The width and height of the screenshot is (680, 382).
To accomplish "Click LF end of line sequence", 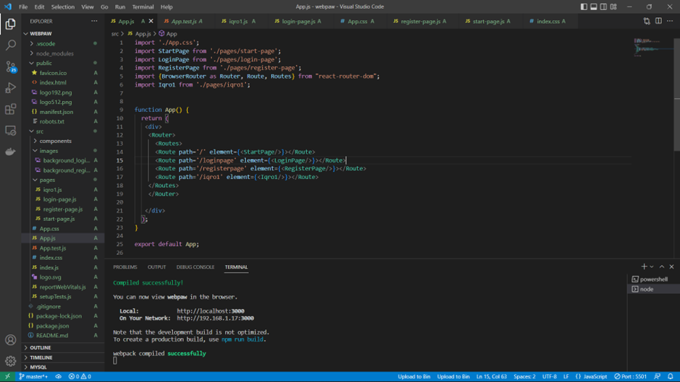I will pyautogui.click(x=566, y=377).
